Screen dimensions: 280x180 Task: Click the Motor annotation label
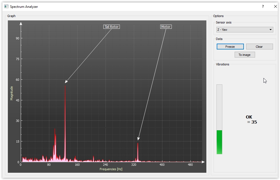click(166, 27)
